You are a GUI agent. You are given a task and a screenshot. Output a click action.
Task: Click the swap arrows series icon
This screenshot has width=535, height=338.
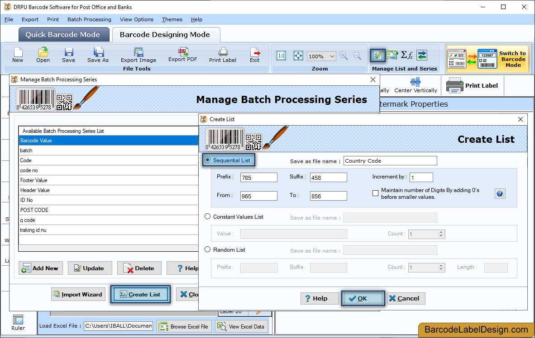[422, 55]
